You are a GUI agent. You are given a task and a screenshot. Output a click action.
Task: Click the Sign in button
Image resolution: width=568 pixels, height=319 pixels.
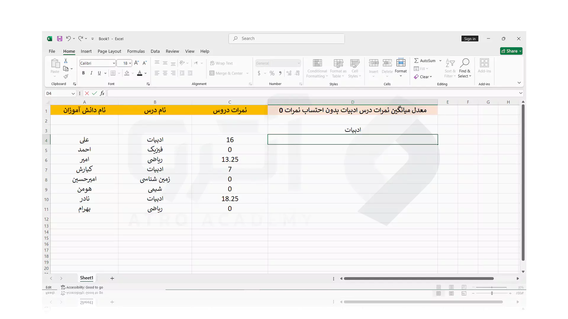tap(470, 39)
